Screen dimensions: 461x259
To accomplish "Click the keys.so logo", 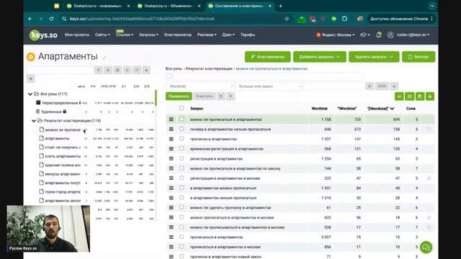I will [43, 35].
